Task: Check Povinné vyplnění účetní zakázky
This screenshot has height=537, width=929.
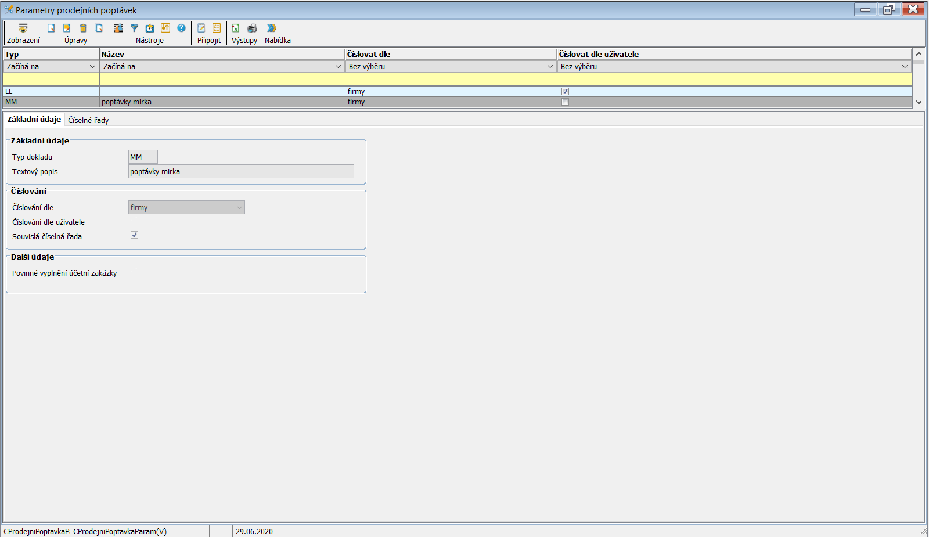Action: click(x=134, y=272)
